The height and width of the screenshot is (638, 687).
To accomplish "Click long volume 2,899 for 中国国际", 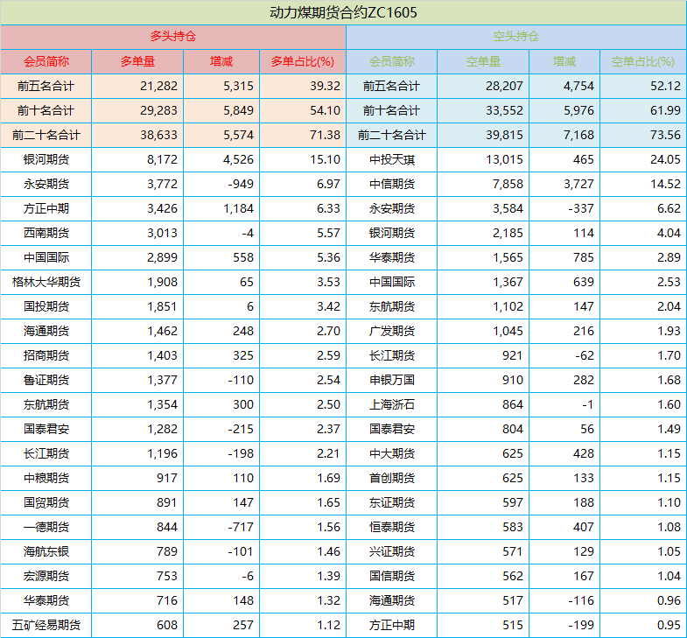I will pyautogui.click(x=162, y=257).
